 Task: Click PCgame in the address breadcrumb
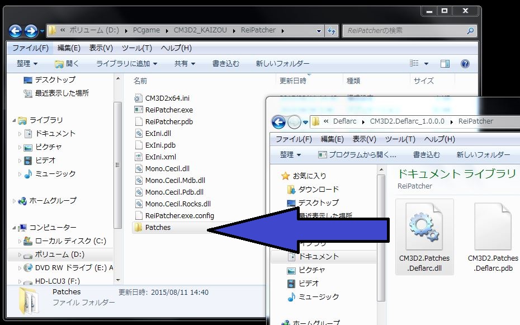(x=146, y=30)
